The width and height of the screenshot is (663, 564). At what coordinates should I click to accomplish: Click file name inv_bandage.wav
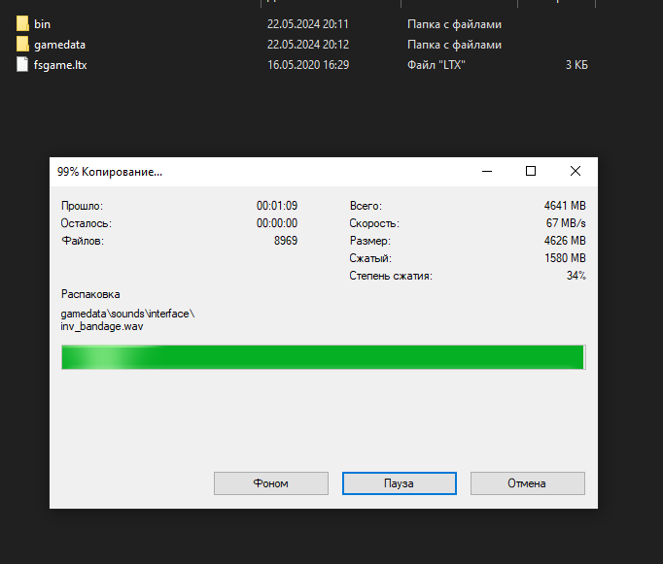point(102,326)
